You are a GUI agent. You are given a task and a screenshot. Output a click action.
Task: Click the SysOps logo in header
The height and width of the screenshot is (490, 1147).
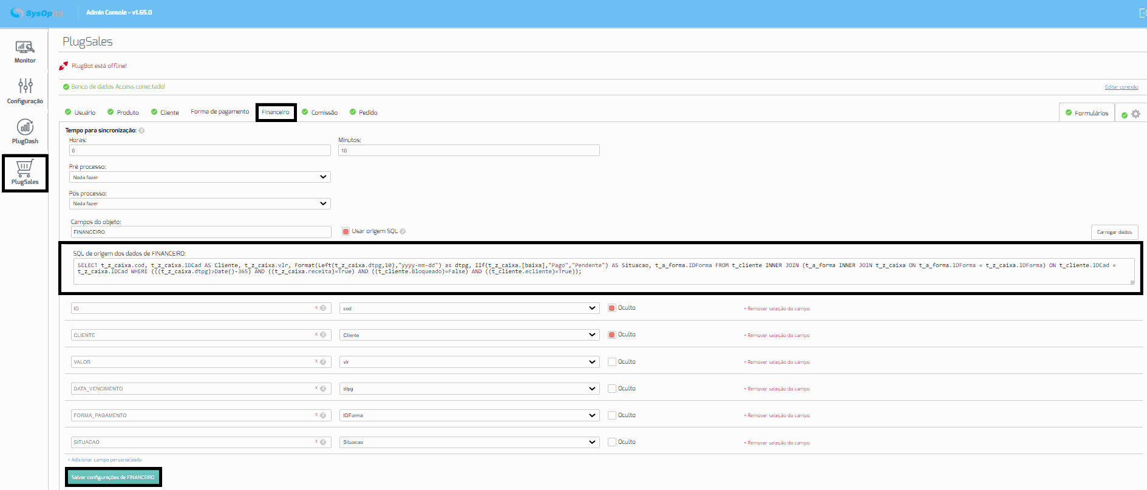click(x=36, y=13)
